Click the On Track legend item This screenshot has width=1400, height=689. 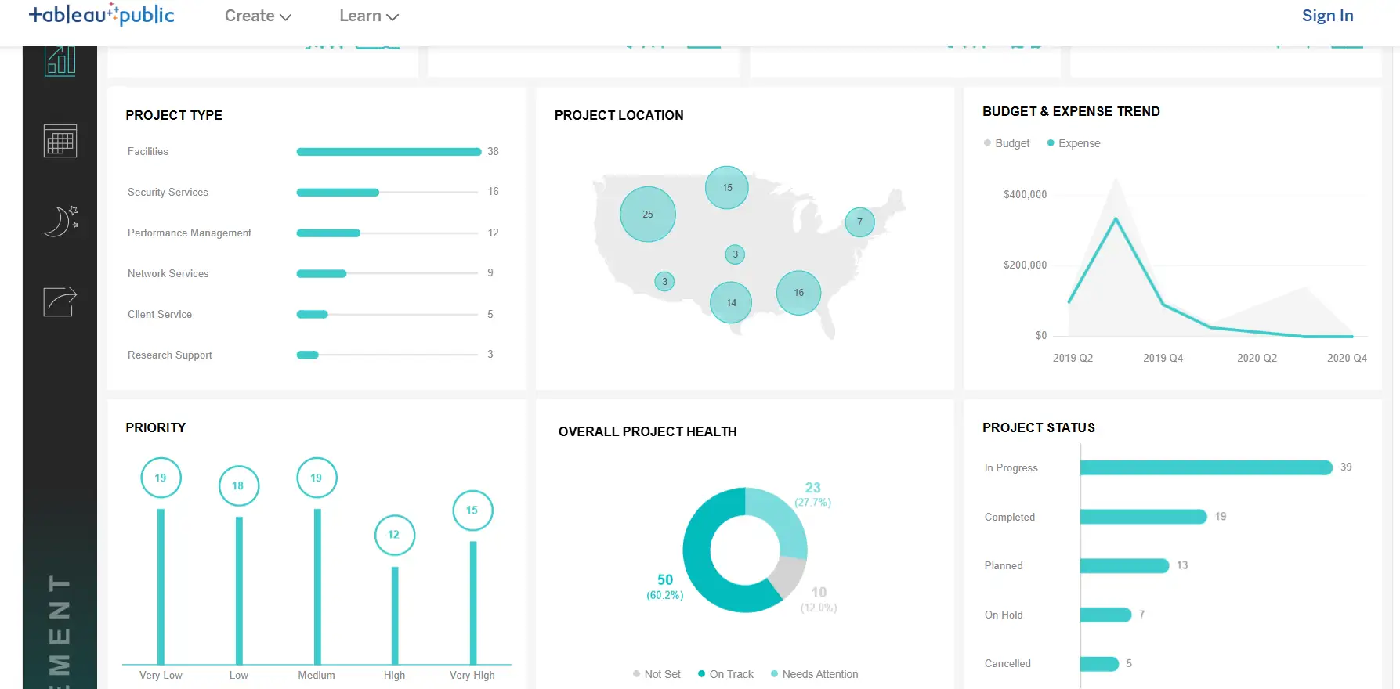725,674
